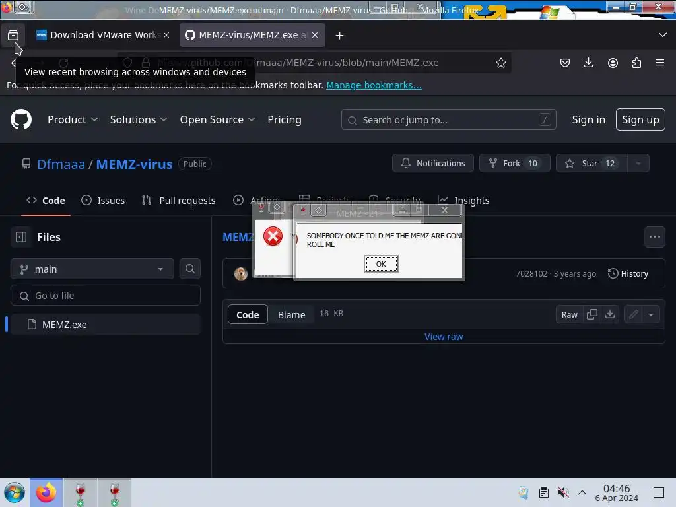Click the View raw link
Image resolution: width=676 pixels, height=507 pixels.
[444, 337]
